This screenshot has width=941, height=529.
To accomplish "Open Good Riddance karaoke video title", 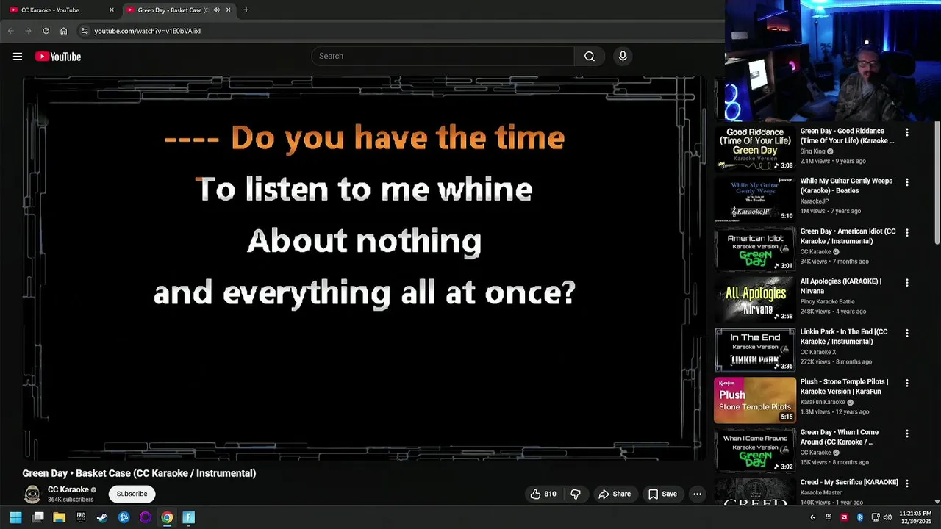I will (847, 136).
